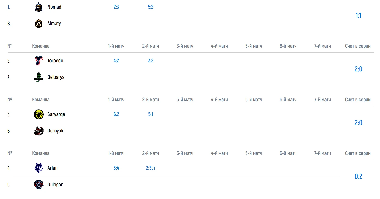The width and height of the screenshot is (380, 199).
Task: Click the Saryarqa team logo
Action: [x=38, y=114]
